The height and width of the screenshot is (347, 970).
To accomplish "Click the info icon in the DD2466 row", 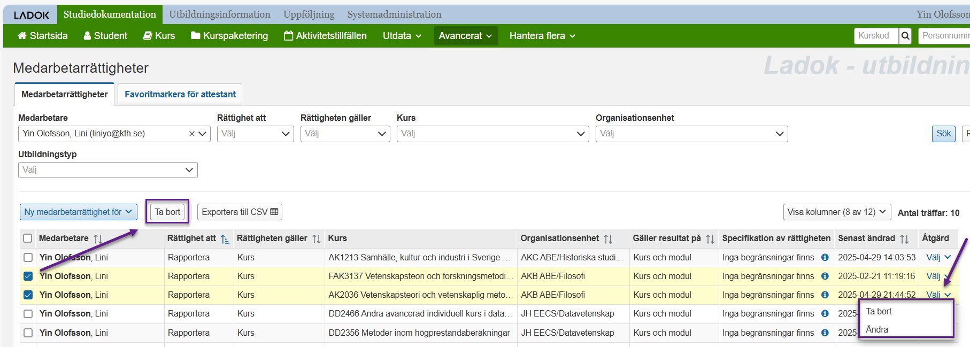I will (x=825, y=313).
